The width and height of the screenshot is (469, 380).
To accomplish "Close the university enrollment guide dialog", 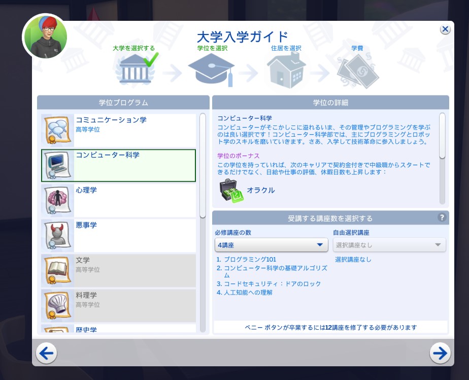I will 445,29.
